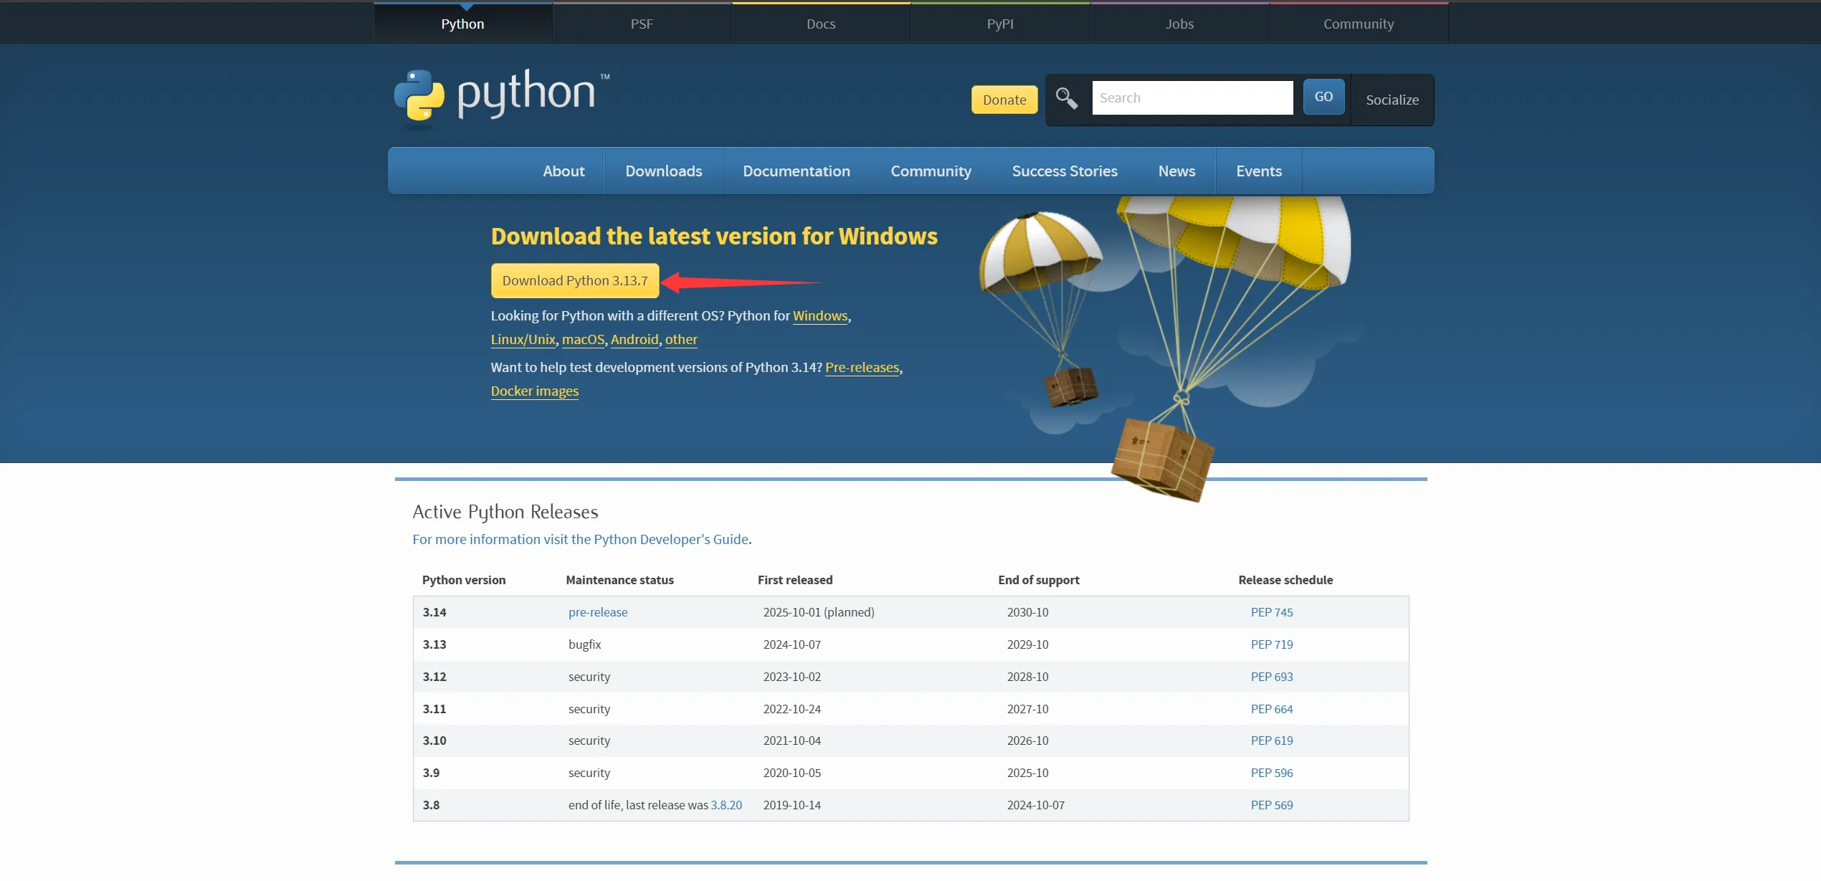Open PEP 664 release schedule

[1272, 709]
